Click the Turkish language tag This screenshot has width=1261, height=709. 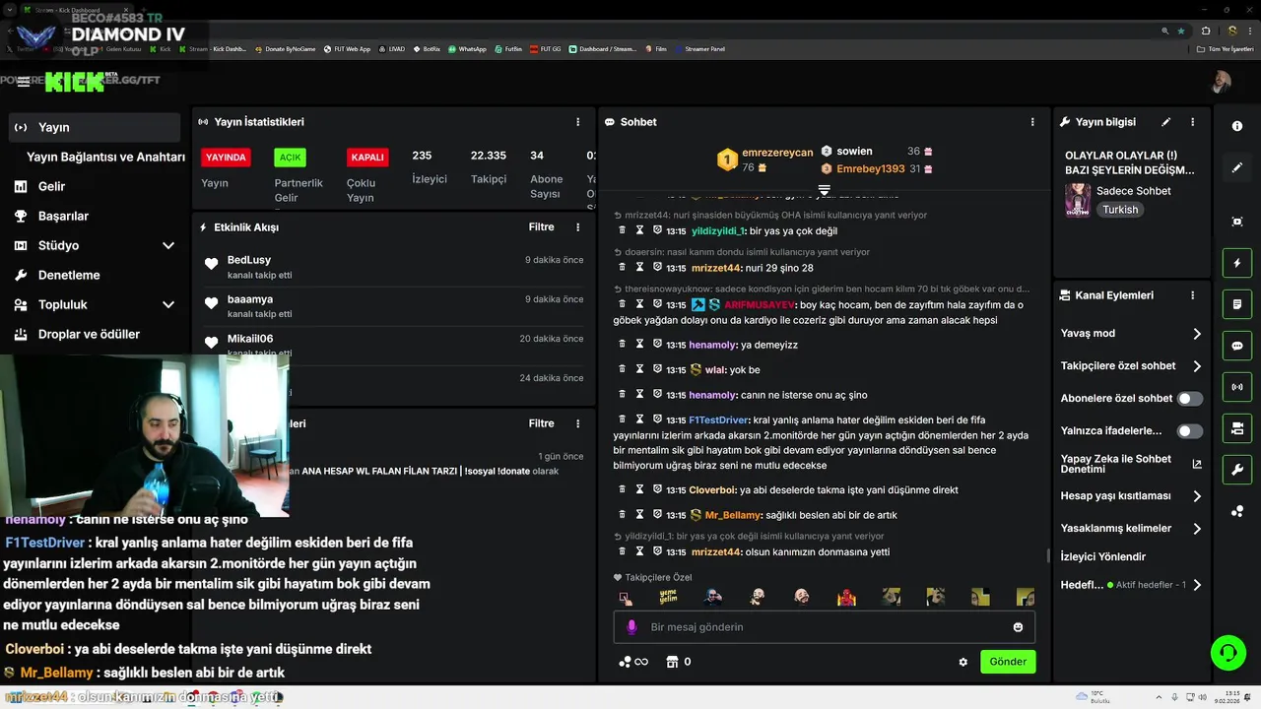(x=1120, y=210)
